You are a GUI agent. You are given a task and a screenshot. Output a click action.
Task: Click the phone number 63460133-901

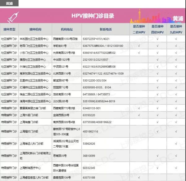[92, 108]
